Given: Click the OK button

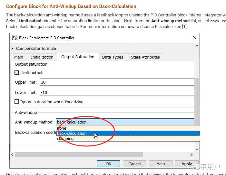Looking at the screenshot, I should pyautogui.click(x=108, y=164).
